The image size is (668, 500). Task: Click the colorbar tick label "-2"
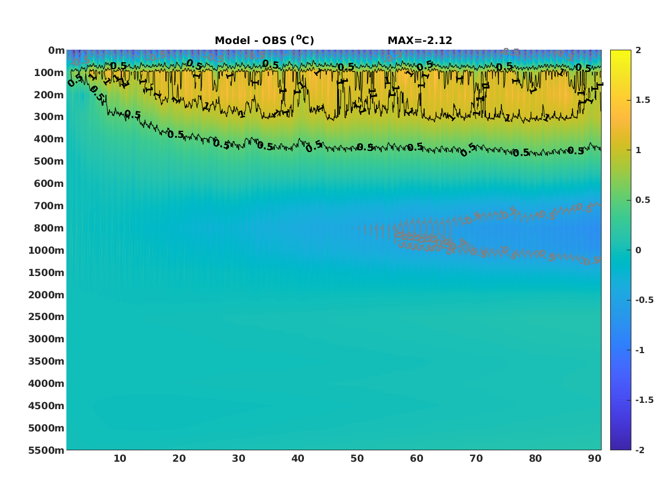[x=640, y=450]
